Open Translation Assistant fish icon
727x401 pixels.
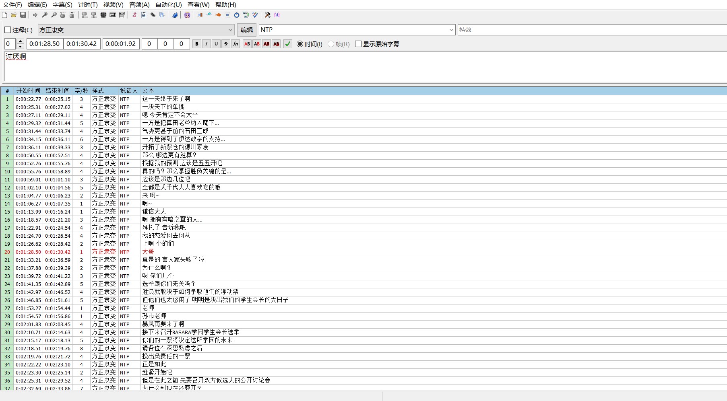[x=218, y=15]
